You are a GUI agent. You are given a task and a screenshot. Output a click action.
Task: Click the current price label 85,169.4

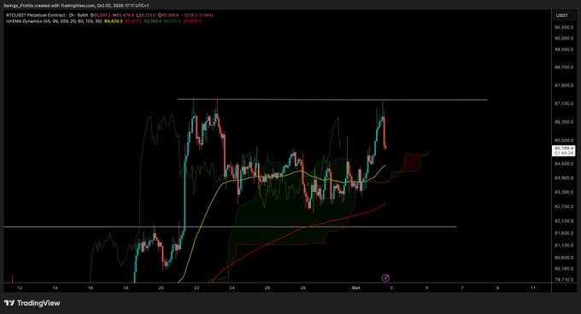pos(564,148)
